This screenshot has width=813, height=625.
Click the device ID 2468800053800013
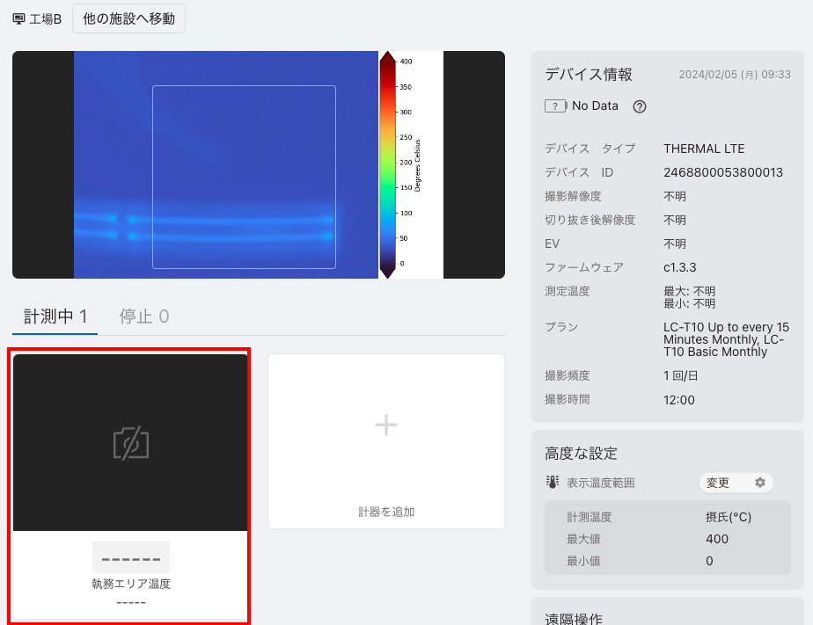(x=722, y=172)
